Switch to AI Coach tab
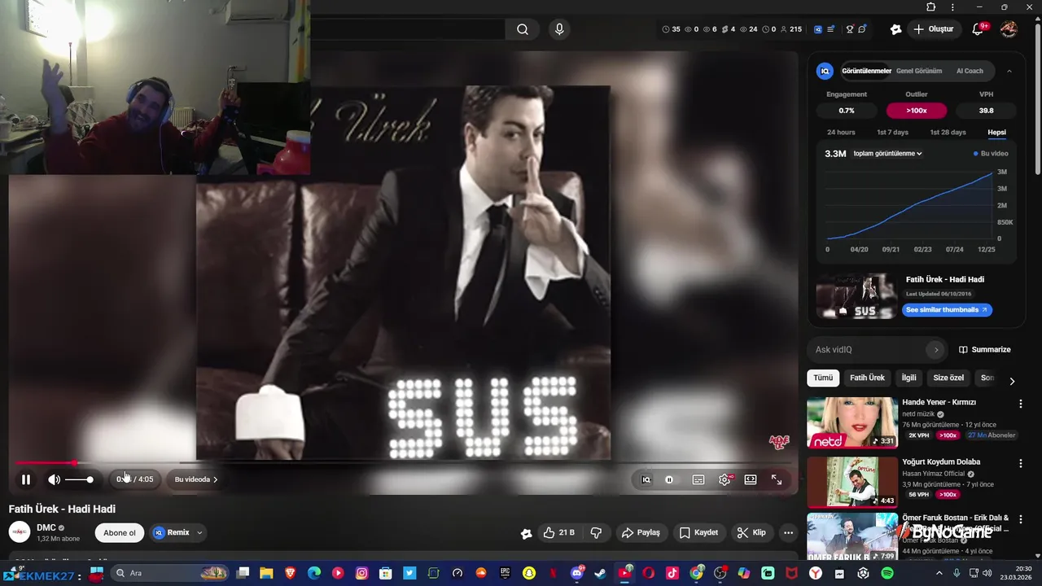1042x586 pixels. pos(970,71)
